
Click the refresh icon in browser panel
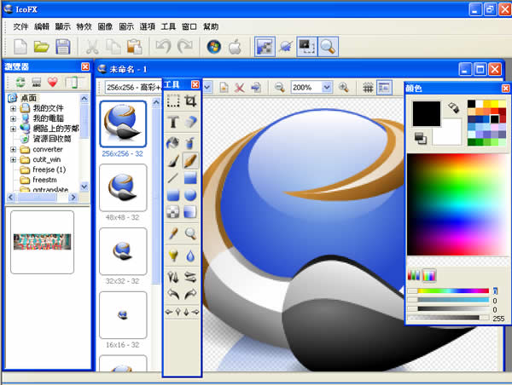pyautogui.click(x=20, y=82)
